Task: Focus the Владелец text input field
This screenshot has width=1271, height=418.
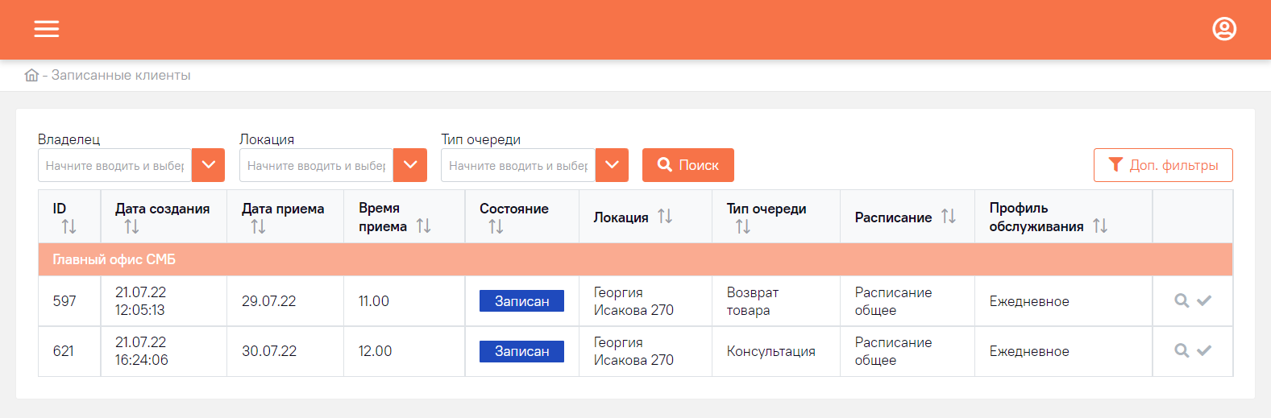Action: 114,165
